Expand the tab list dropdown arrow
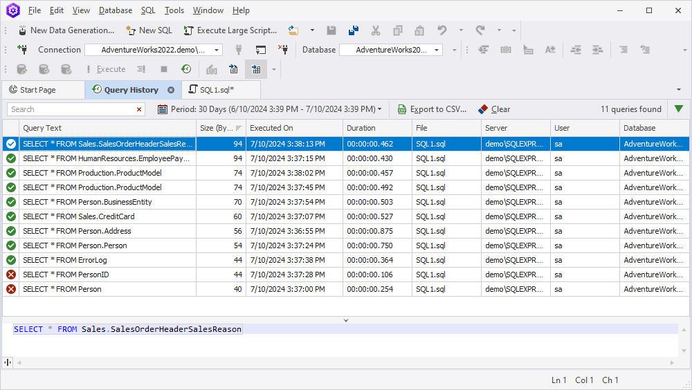This screenshot has width=692, height=390. coord(679,90)
